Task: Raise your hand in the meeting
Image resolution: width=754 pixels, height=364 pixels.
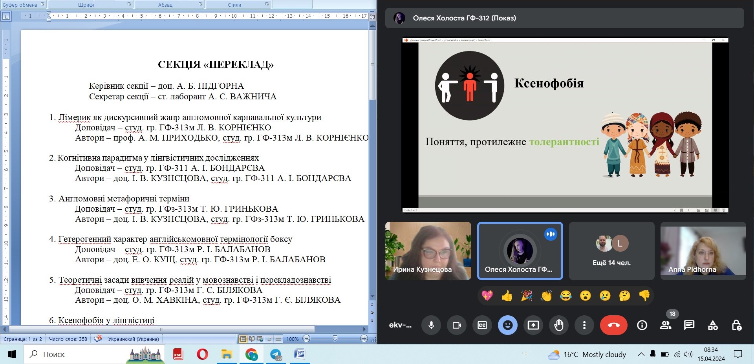Action: [x=559, y=325]
